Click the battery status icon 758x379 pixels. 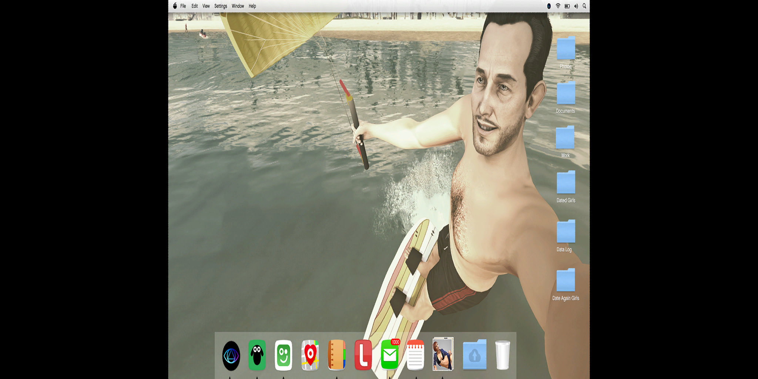tap(567, 6)
